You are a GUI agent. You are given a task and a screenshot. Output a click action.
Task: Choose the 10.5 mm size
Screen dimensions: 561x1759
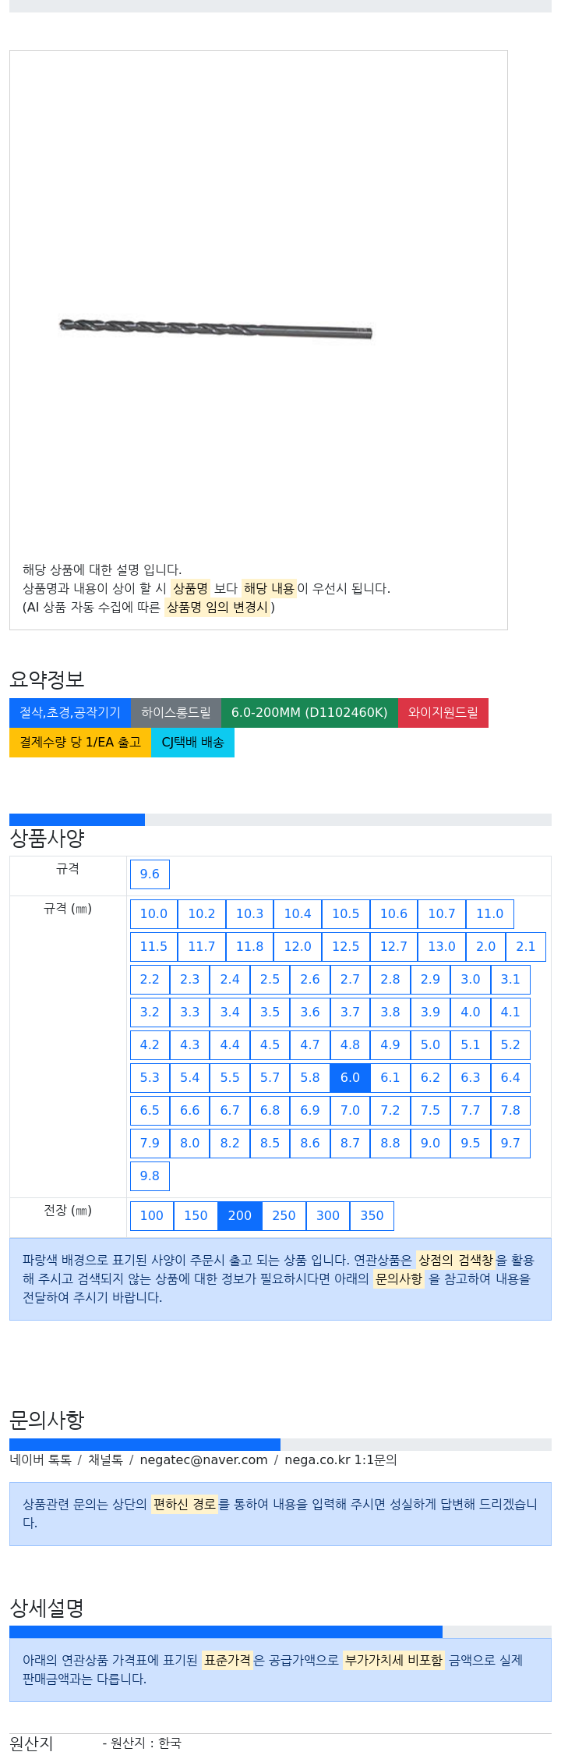click(x=346, y=913)
